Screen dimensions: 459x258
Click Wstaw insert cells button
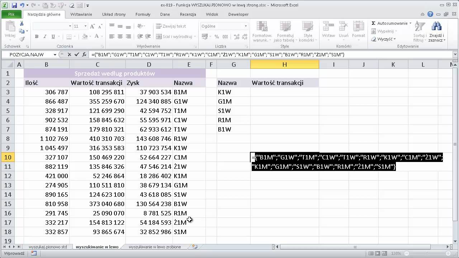pos(328,30)
